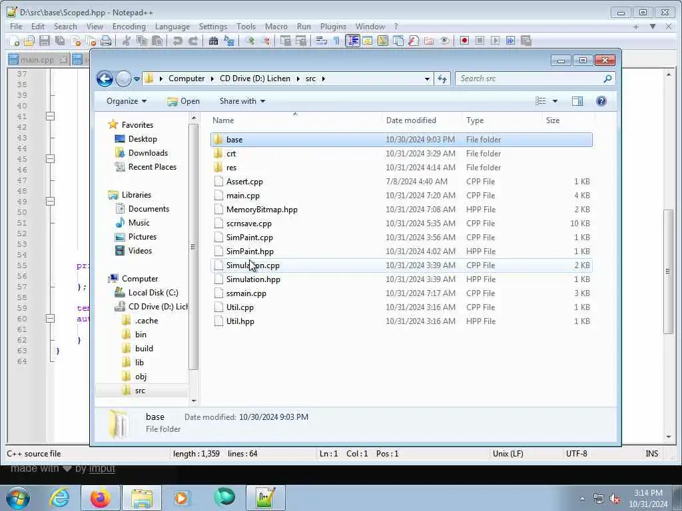This screenshot has height=511, width=682.
Task: Click the Zoom Out icon in Notepad++
Action: (265, 41)
